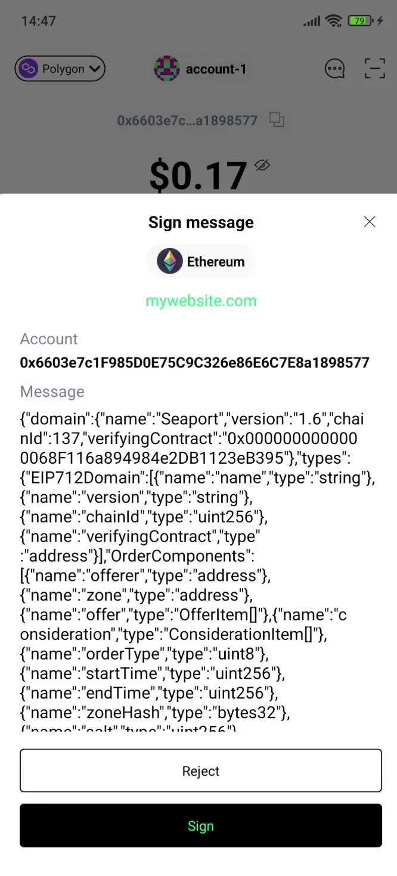Screen dimensions: 397x876
Task: Close the Sign message dialog
Action: click(x=370, y=222)
